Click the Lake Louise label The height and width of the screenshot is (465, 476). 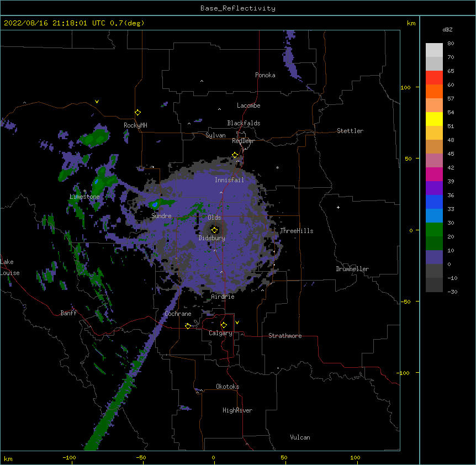click(10, 267)
